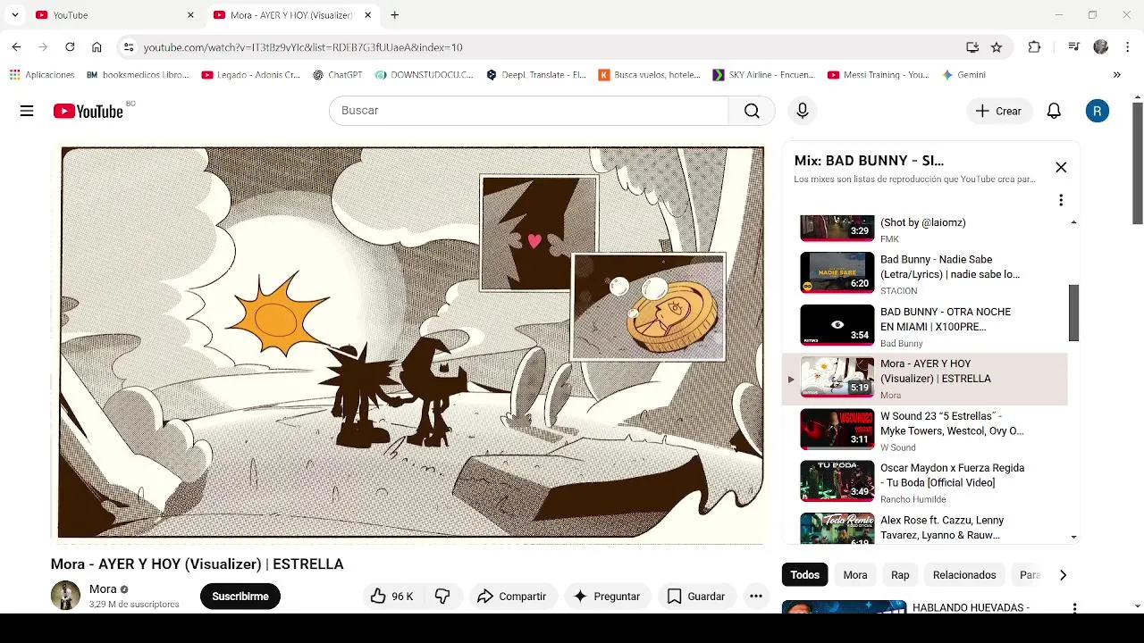The image size is (1144, 643).
Task: Open the browser extensions puzzle icon
Action: click(x=1034, y=47)
